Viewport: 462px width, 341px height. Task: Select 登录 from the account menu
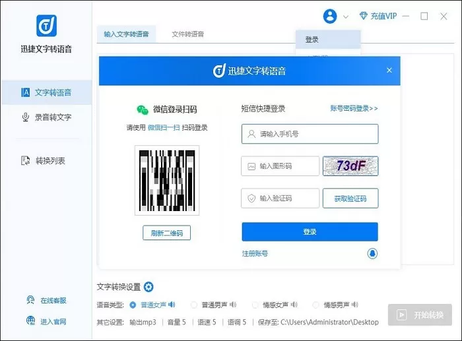click(x=328, y=40)
